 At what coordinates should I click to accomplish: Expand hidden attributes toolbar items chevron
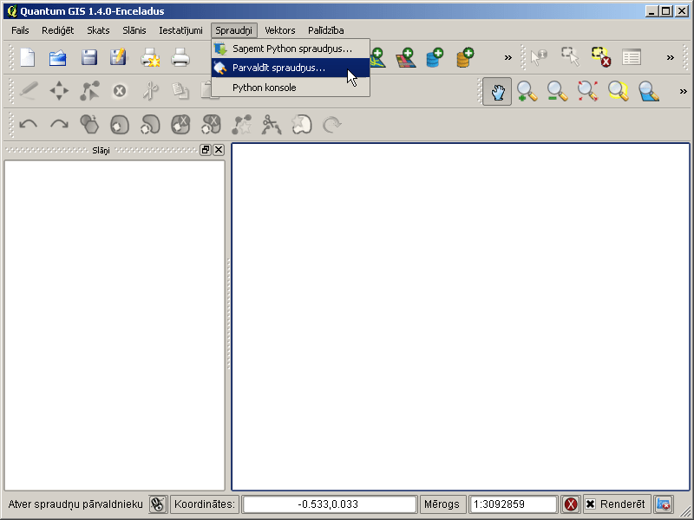coord(670,57)
